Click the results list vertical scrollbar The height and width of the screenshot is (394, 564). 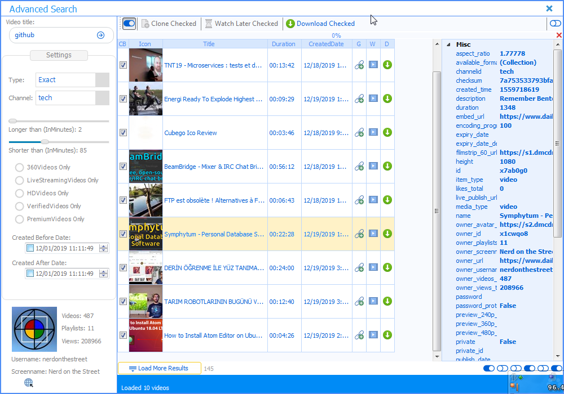tap(437, 211)
